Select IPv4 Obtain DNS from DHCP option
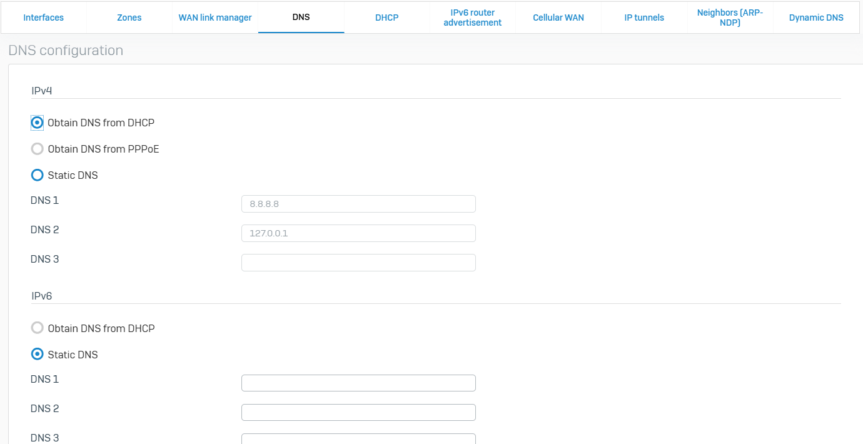 (38, 123)
